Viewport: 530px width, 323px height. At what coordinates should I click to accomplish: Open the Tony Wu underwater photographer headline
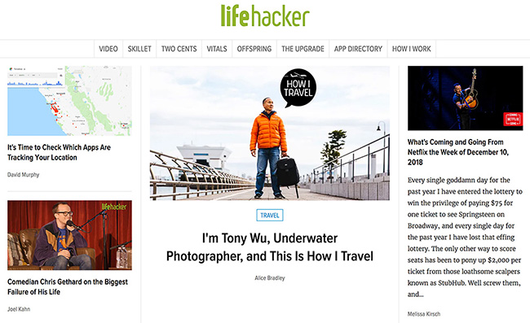click(270, 247)
